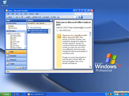Viewport: 129px width, 96px height.
Task: Switch to the Calendar pane button
Action: pos(16,56)
